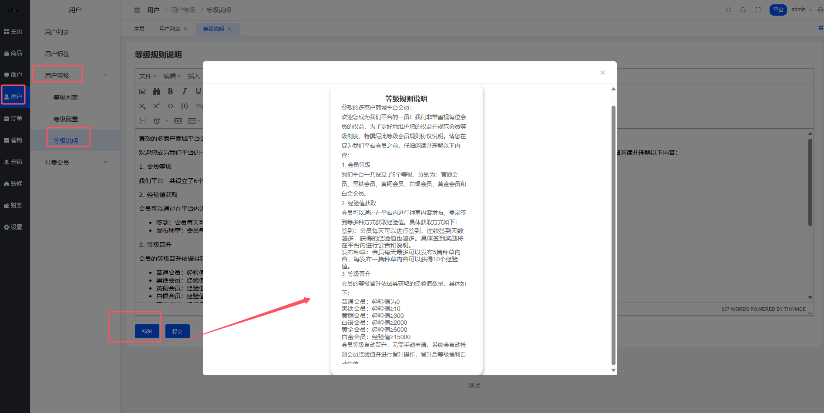Toggle italic formatting in the editor

(185, 91)
